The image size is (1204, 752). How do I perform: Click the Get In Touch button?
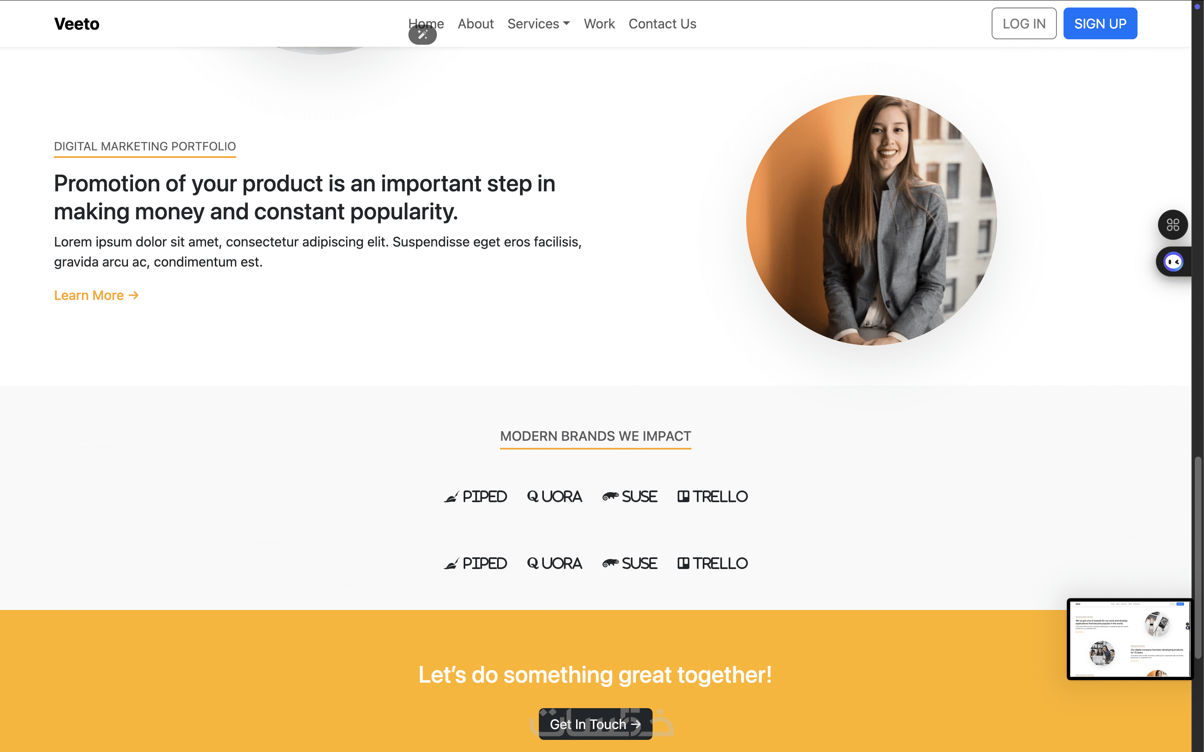tap(595, 724)
